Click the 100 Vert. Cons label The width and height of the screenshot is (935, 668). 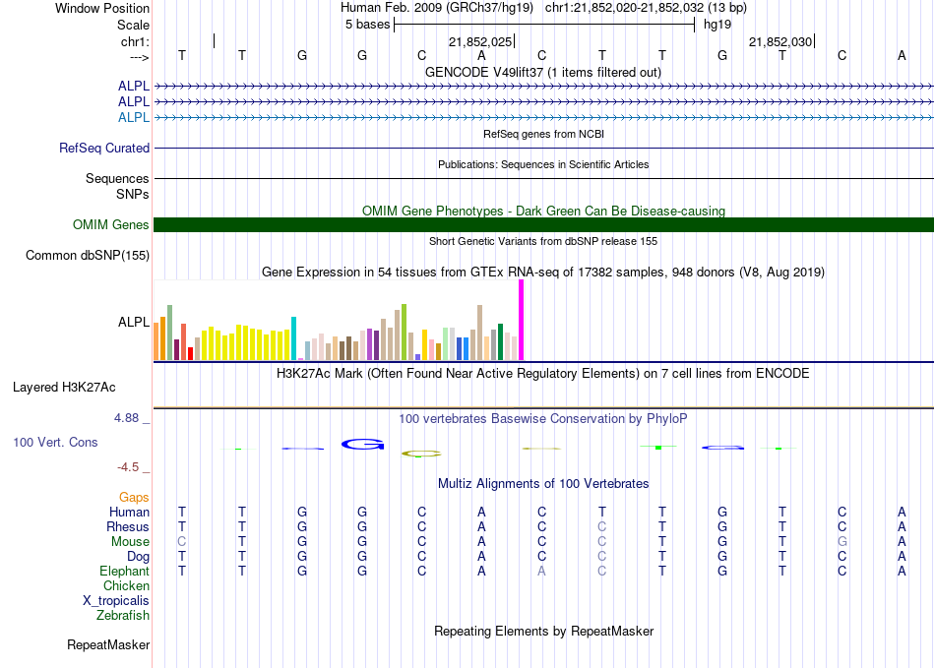(x=55, y=443)
